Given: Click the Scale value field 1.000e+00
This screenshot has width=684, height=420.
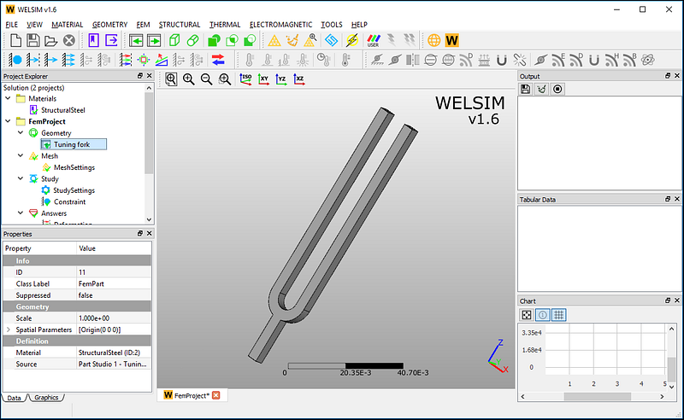Looking at the screenshot, I should [114, 318].
